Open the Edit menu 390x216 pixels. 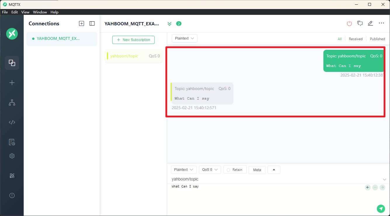15,12
